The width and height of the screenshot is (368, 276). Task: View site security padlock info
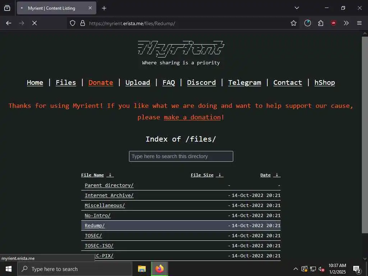tap(82, 23)
